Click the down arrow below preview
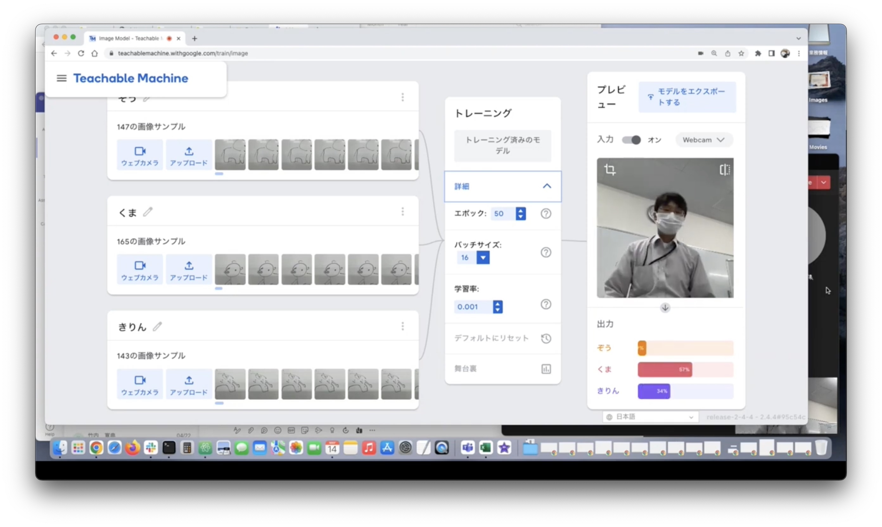The height and width of the screenshot is (527, 882). (x=665, y=308)
